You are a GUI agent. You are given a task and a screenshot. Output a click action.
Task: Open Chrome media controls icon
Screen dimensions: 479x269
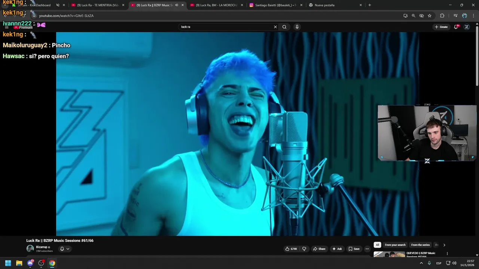tap(455, 16)
